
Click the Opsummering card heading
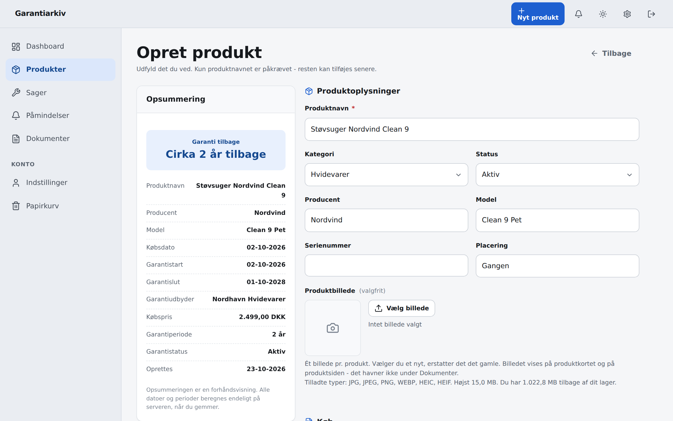point(176,99)
